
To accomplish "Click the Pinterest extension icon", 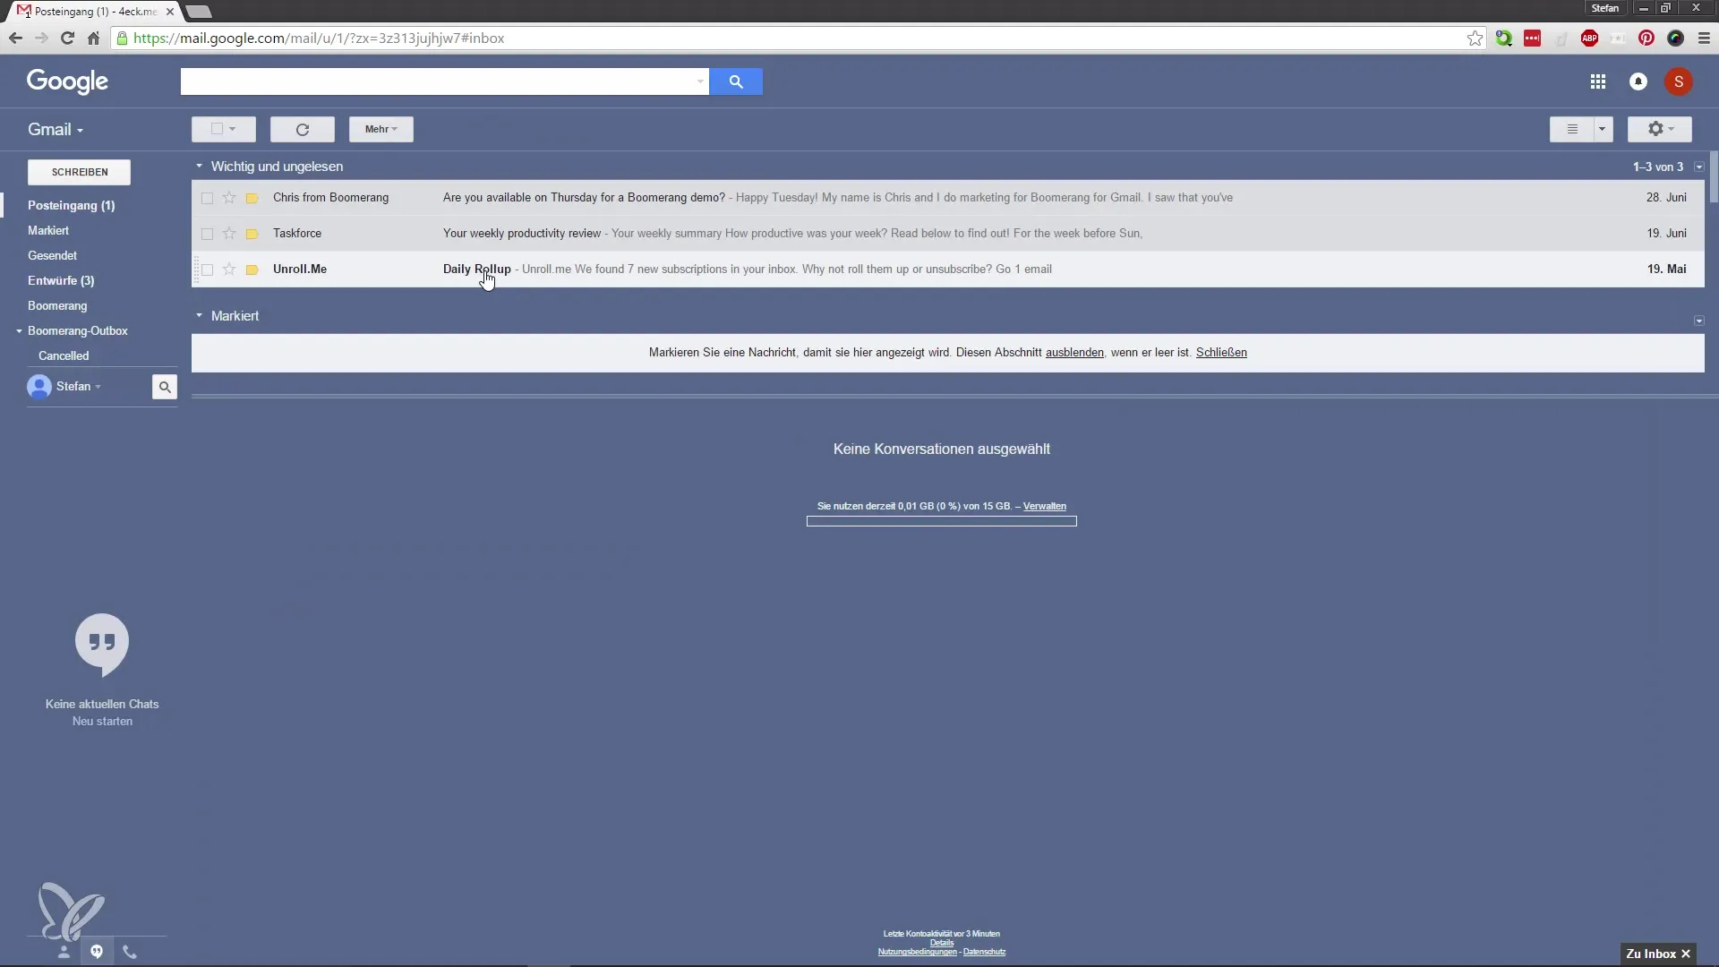I will (1646, 39).
